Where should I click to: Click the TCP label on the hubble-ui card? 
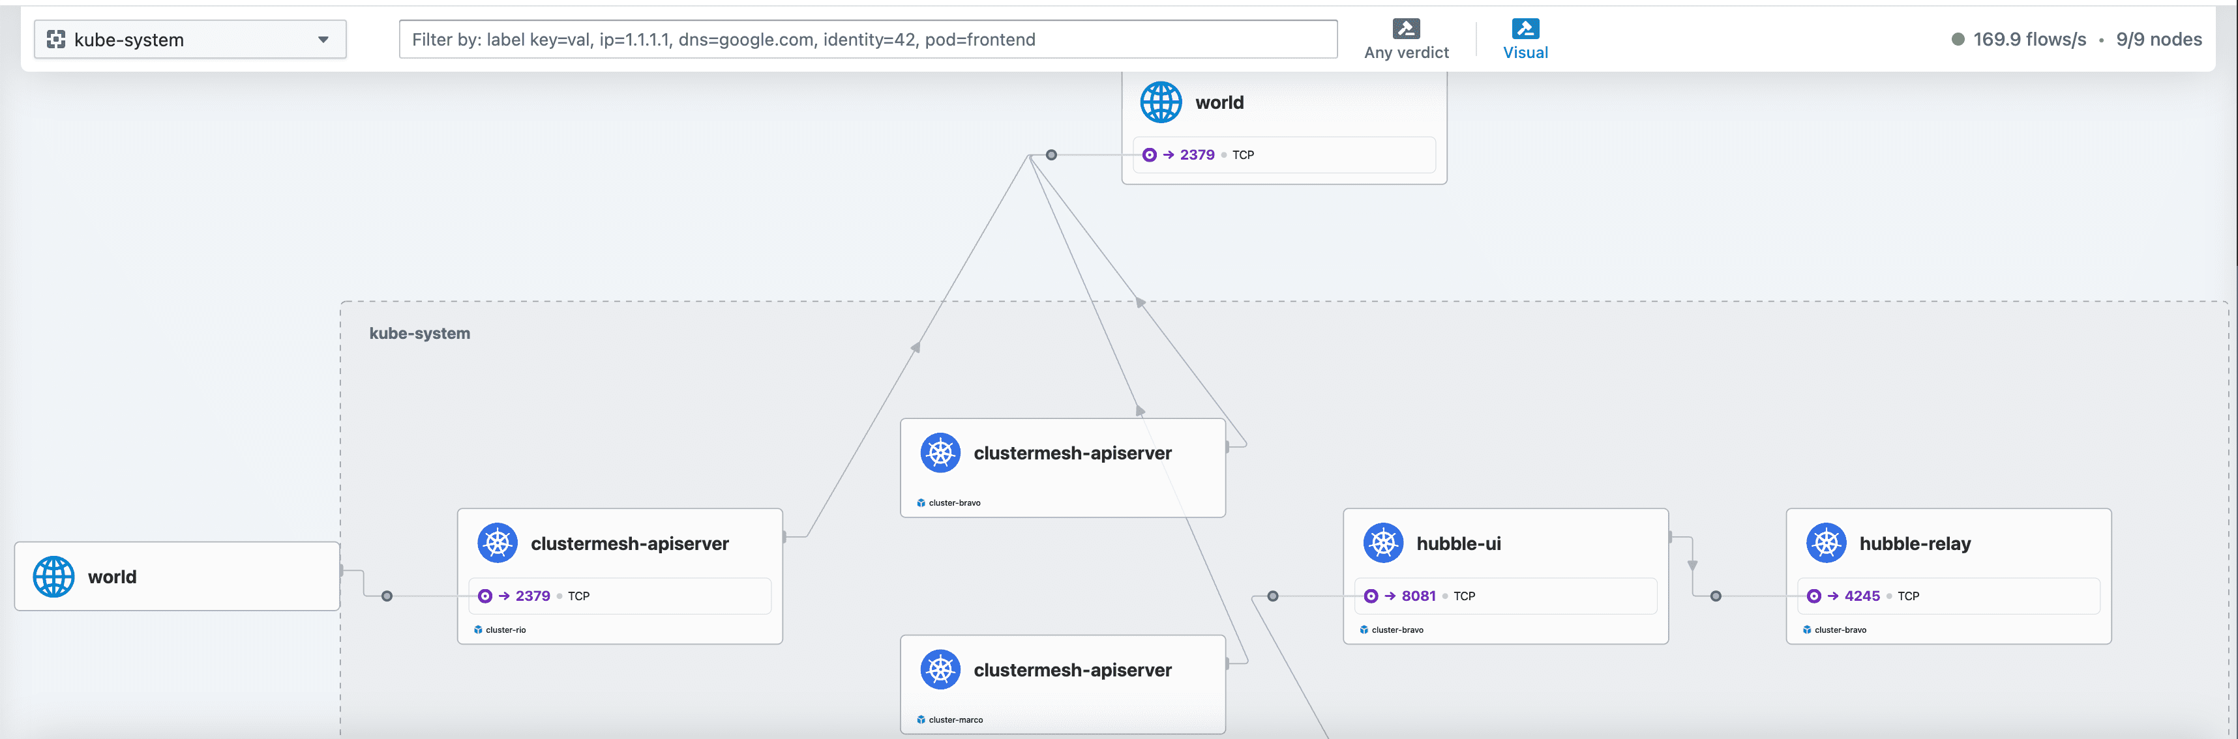1465,596
